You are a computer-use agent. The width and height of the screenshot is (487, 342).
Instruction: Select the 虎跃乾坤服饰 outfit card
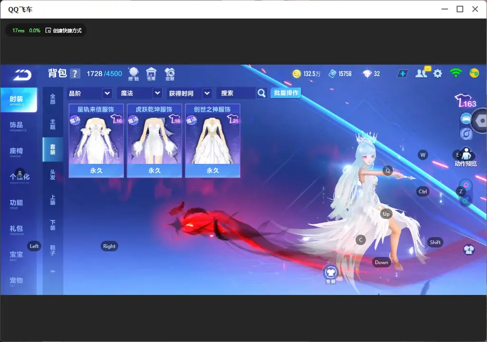click(x=154, y=141)
